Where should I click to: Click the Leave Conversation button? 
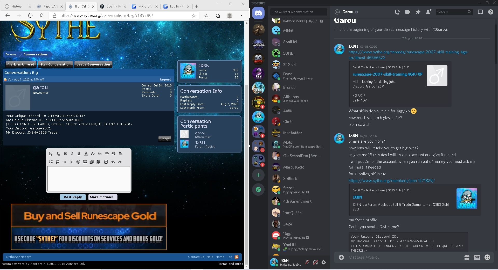93,64
